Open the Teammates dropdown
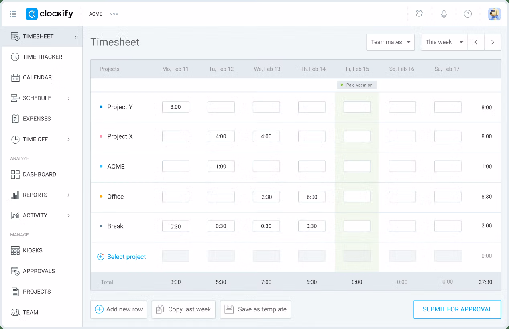 pyautogui.click(x=390, y=42)
